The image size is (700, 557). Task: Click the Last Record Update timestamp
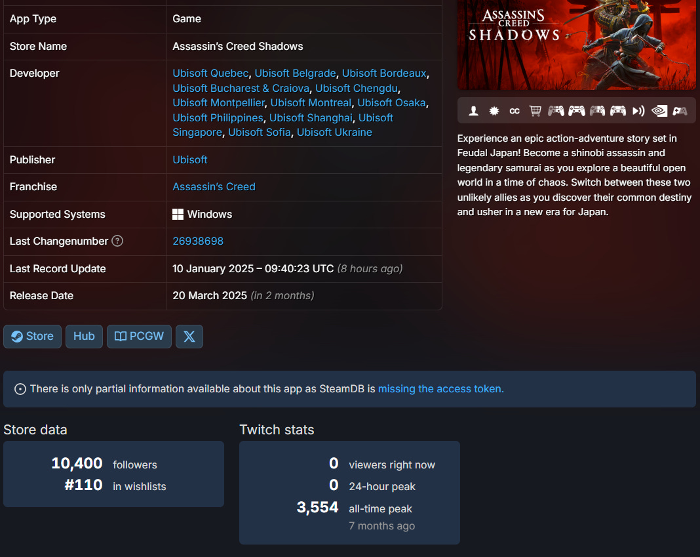click(253, 269)
